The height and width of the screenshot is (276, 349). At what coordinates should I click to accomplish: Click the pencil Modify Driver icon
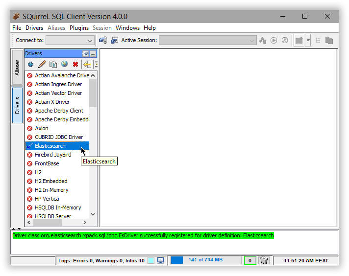click(42, 64)
